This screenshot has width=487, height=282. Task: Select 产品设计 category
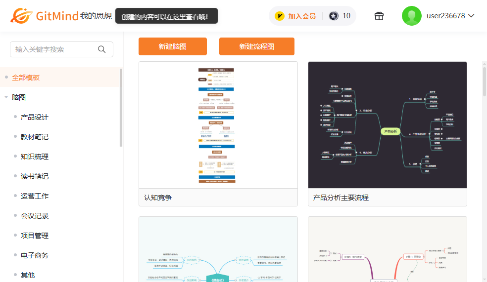35,117
